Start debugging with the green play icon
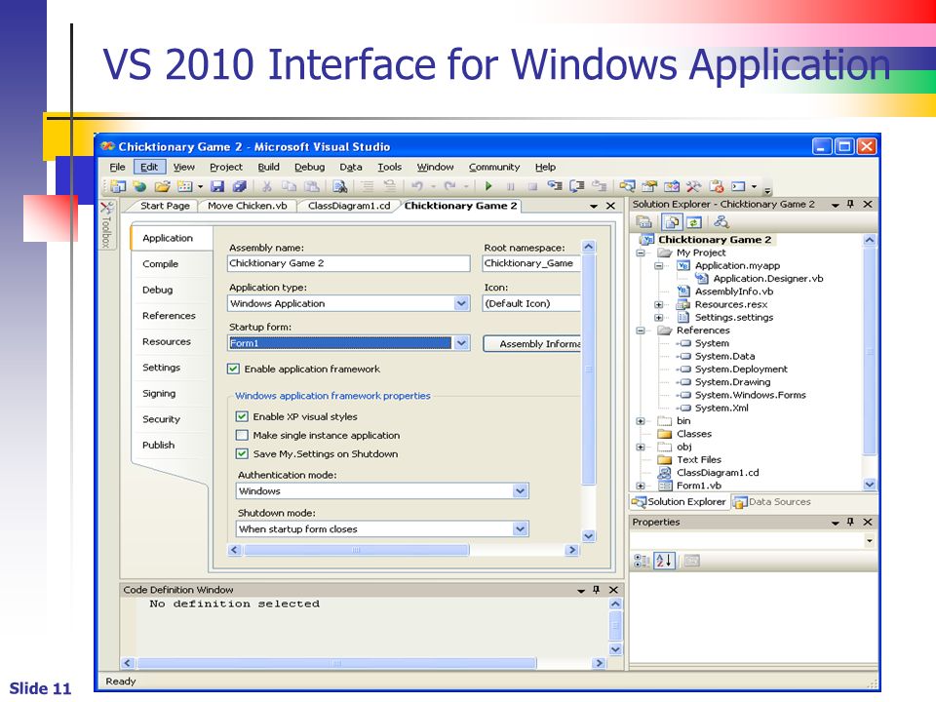Image resolution: width=936 pixels, height=702 pixels. (x=488, y=186)
